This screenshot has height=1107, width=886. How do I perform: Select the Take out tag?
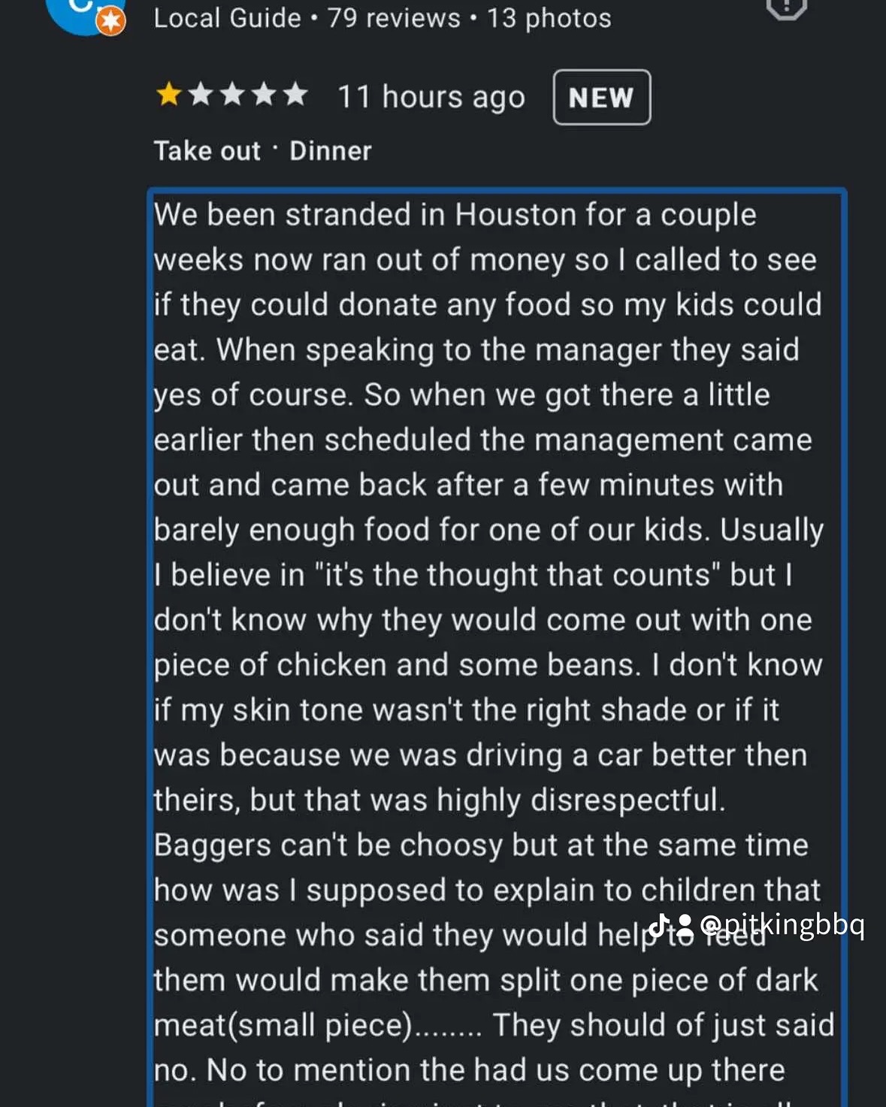point(207,150)
